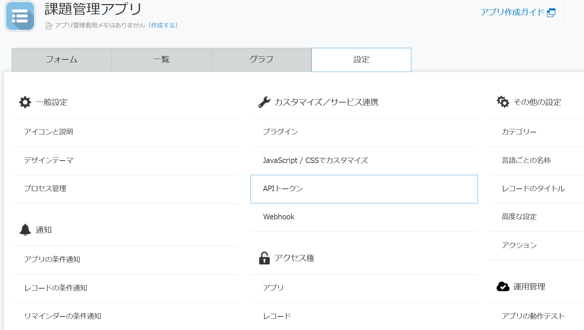Switch to the フォーム tab
The image size is (584, 330).
click(62, 60)
